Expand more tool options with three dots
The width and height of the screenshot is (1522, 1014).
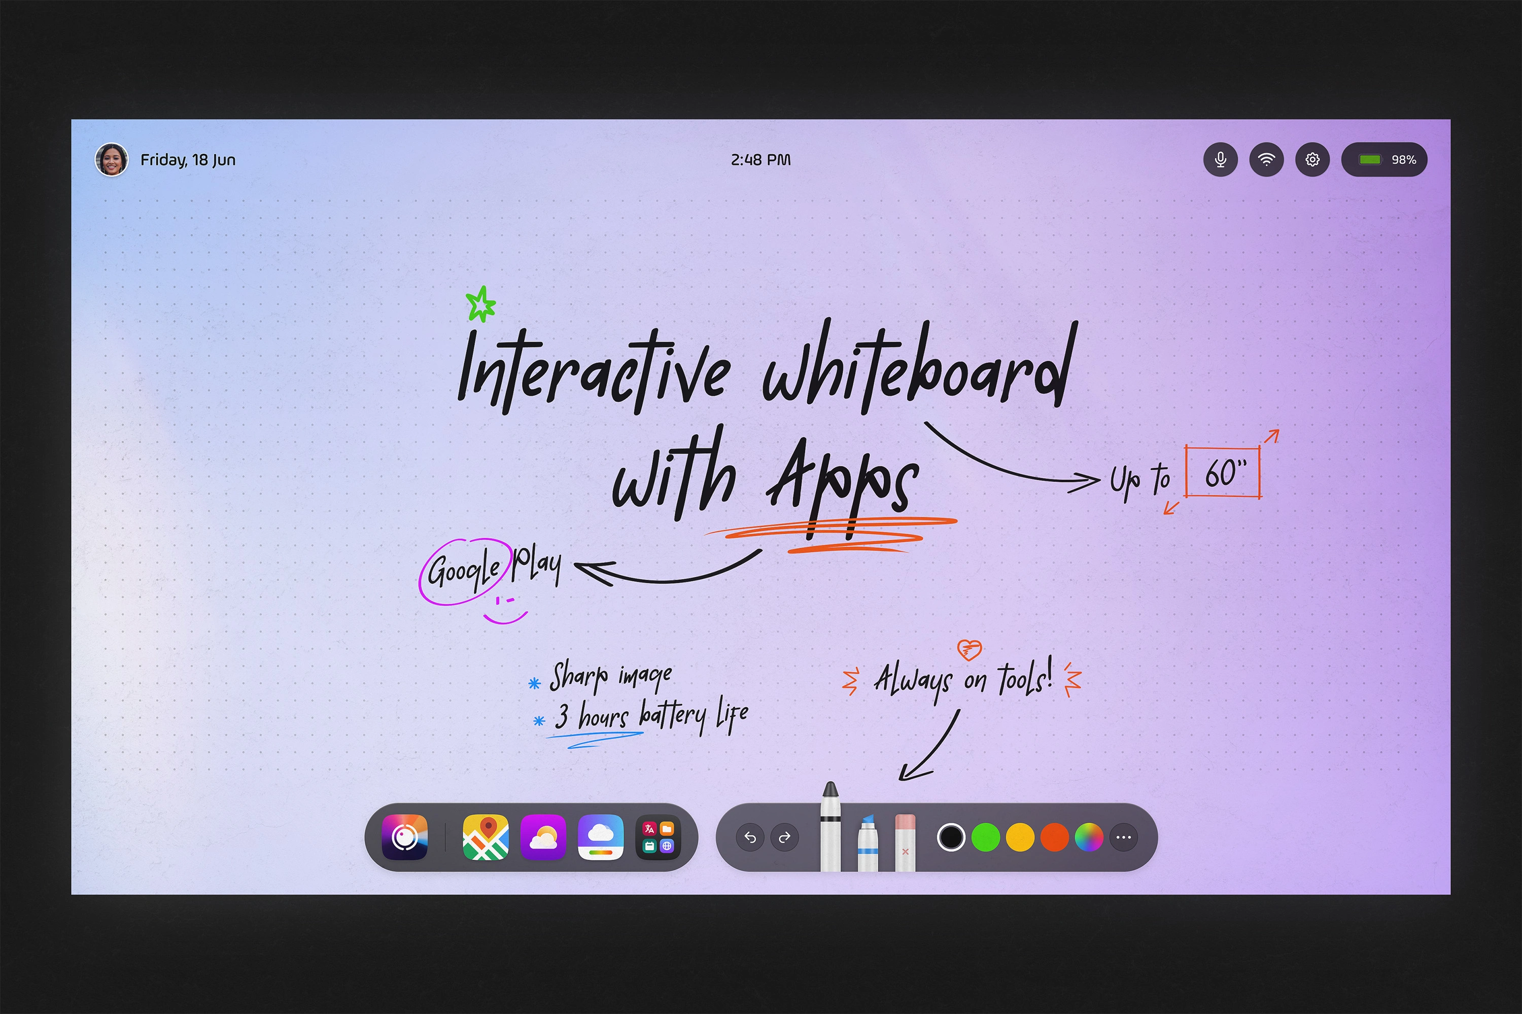pyautogui.click(x=1124, y=837)
